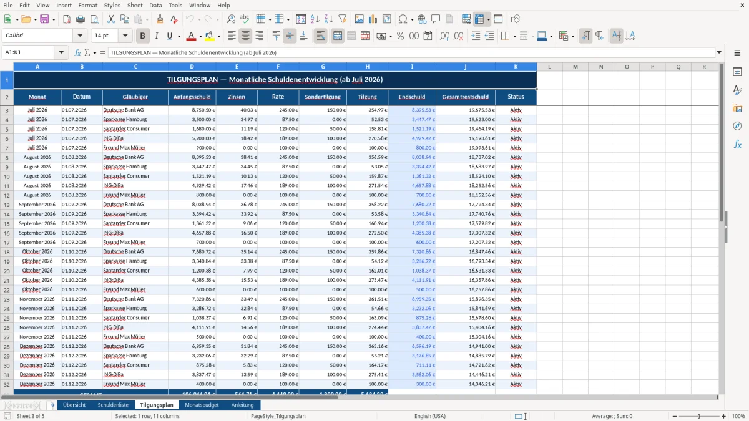Click the Sort Ascending icon
The height and width of the screenshot is (421, 749).
315,19
